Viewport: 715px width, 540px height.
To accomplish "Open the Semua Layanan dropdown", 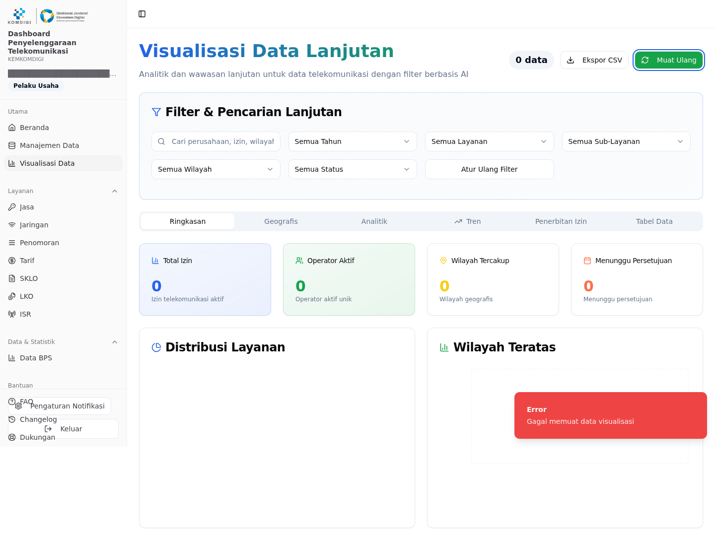I will click(x=489, y=141).
